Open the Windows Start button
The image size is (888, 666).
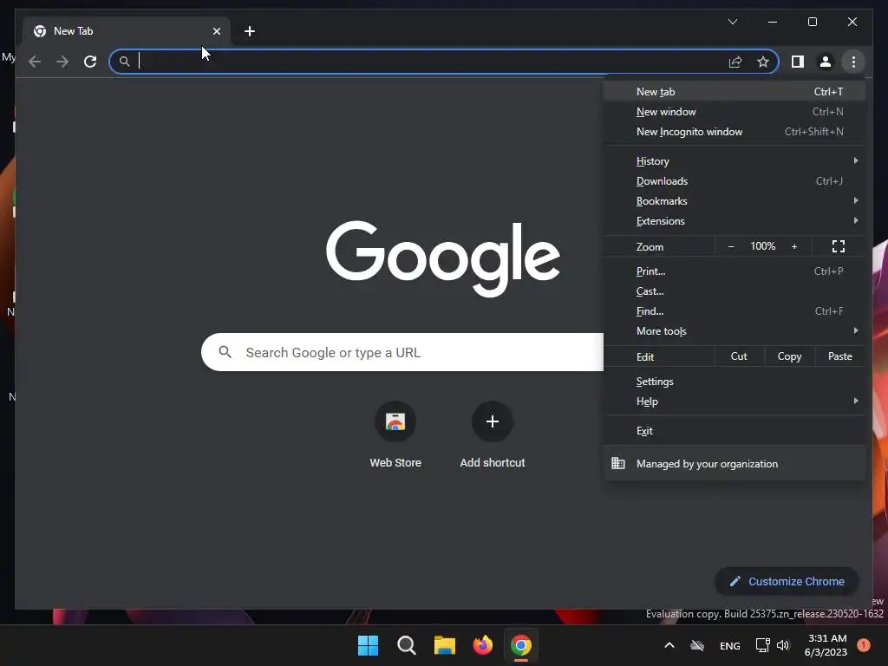368,645
